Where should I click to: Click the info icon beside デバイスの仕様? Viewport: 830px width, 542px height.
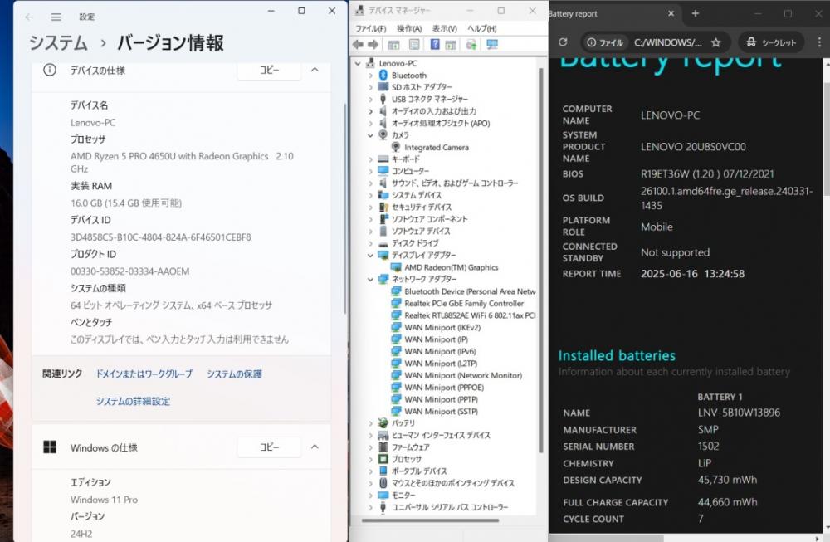click(50, 70)
